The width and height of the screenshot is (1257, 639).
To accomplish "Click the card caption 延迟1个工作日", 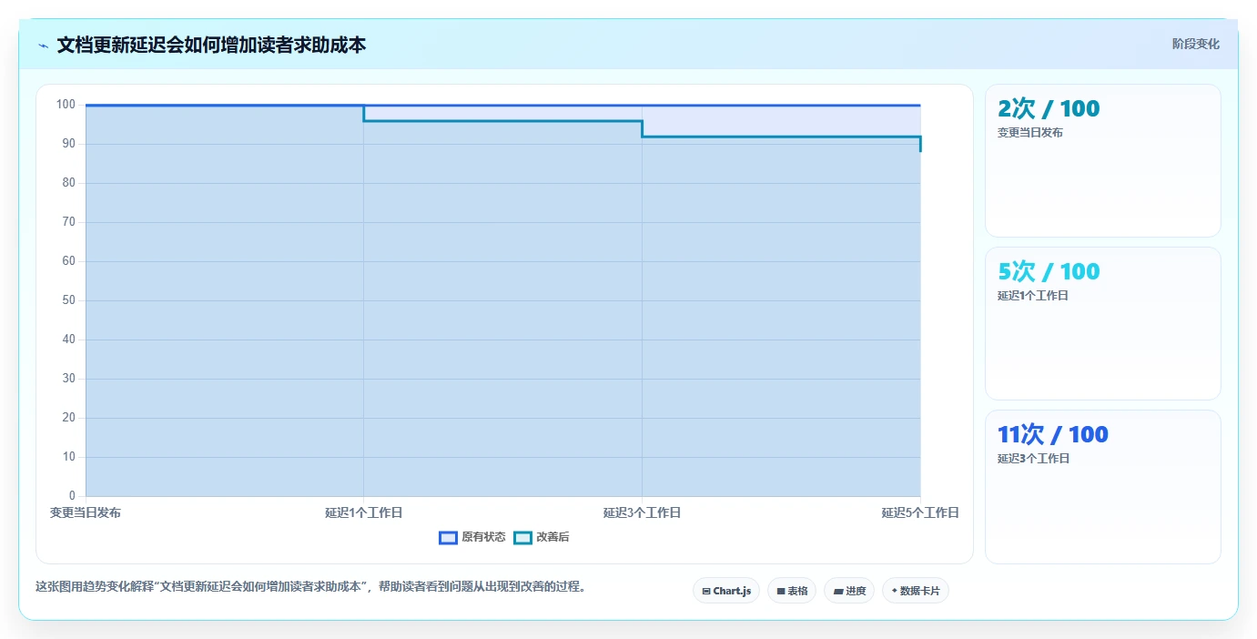I will (x=1033, y=296).
